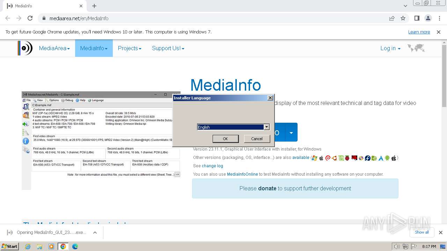Expand blue download button split arrow

tap(291, 132)
